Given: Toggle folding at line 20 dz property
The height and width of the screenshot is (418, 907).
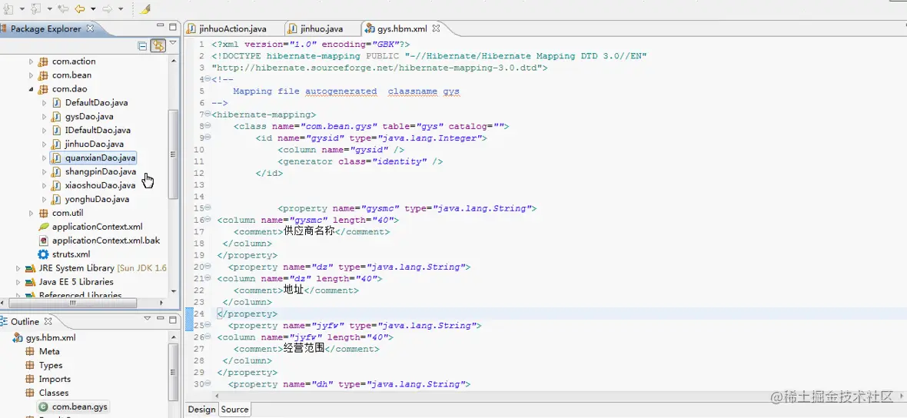Looking at the screenshot, I should (207, 267).
